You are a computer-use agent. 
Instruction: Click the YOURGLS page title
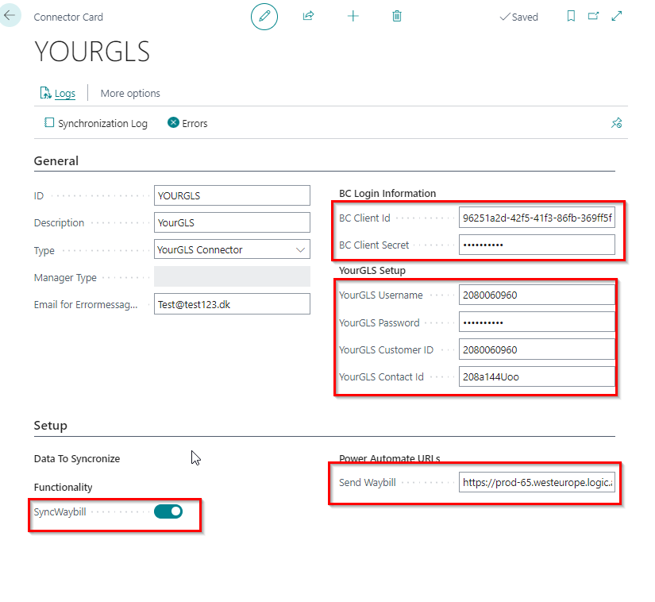92,52
